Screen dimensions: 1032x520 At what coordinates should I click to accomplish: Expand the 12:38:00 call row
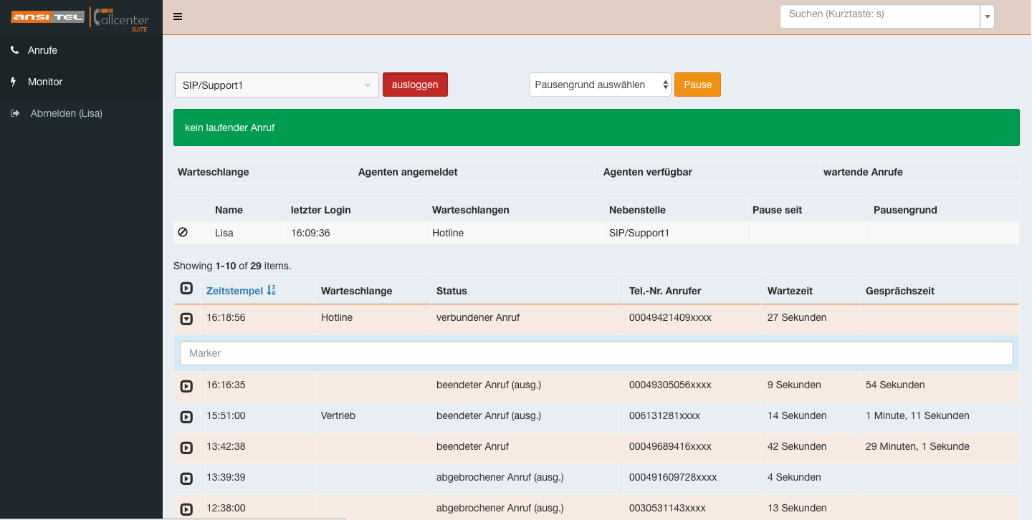186,509
